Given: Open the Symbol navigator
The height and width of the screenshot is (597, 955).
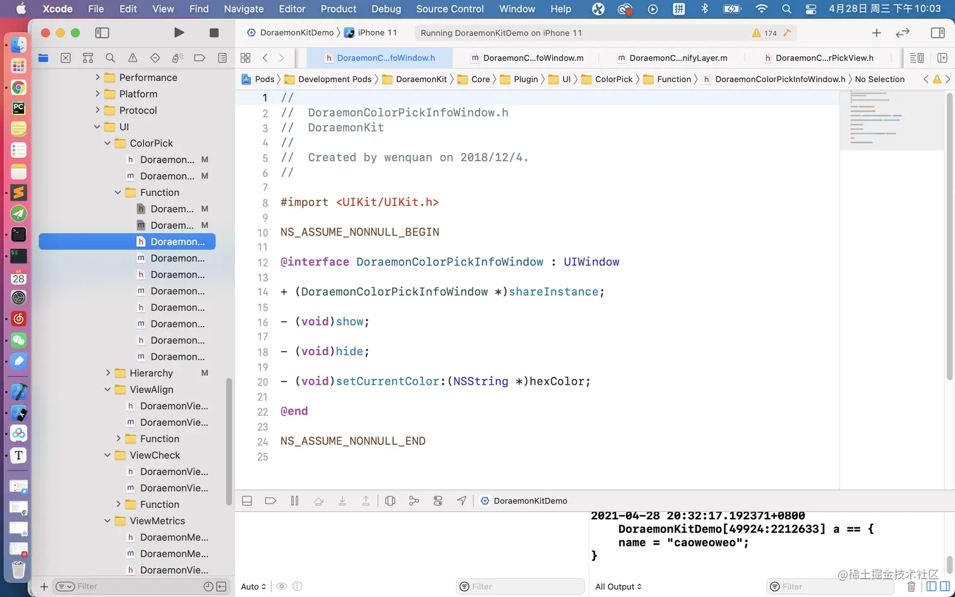Looking at the screenshot, I should point(88,57).
